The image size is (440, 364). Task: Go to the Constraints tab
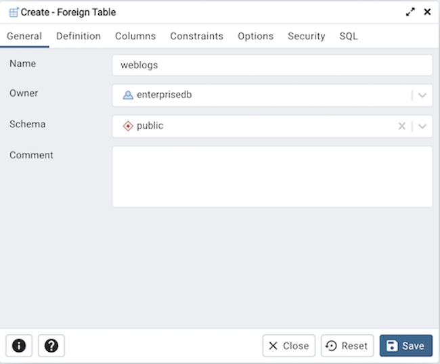pos(196,37)
